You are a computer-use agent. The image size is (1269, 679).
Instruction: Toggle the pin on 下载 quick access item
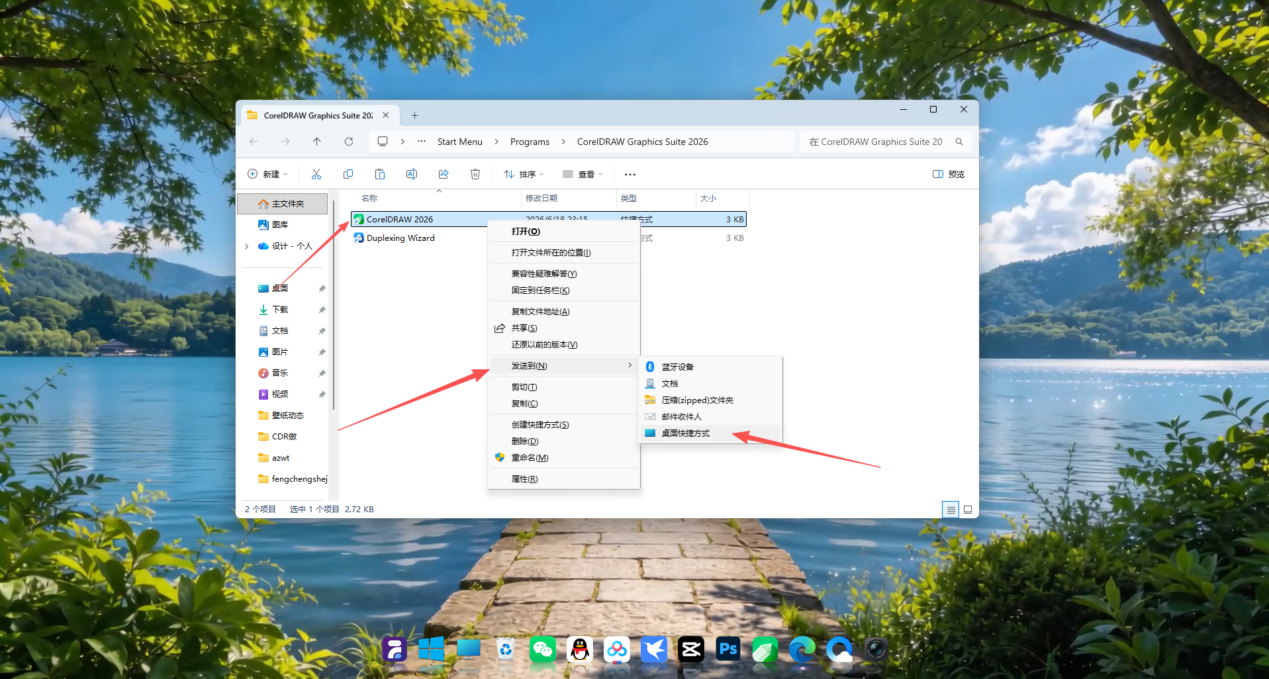pyautogui.click(x=322, y=310)
